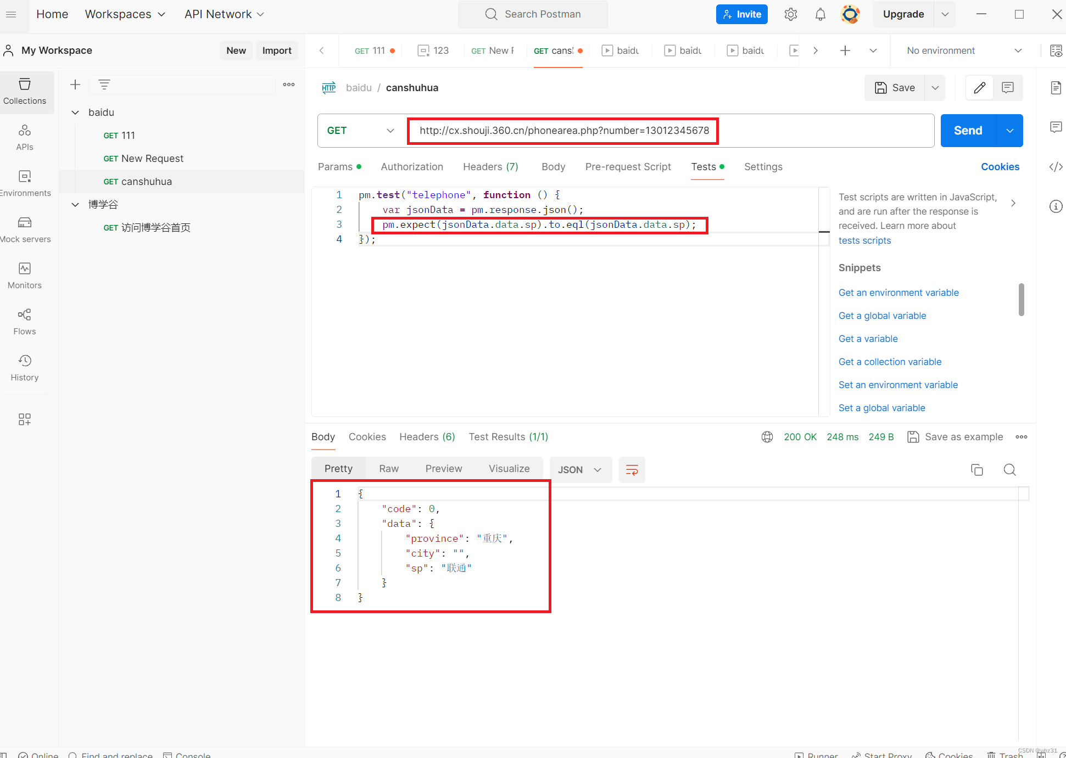This screenshot has width=1066, height=758.
Task: Switch to the Pre-request Script tab
Action: 628,167
